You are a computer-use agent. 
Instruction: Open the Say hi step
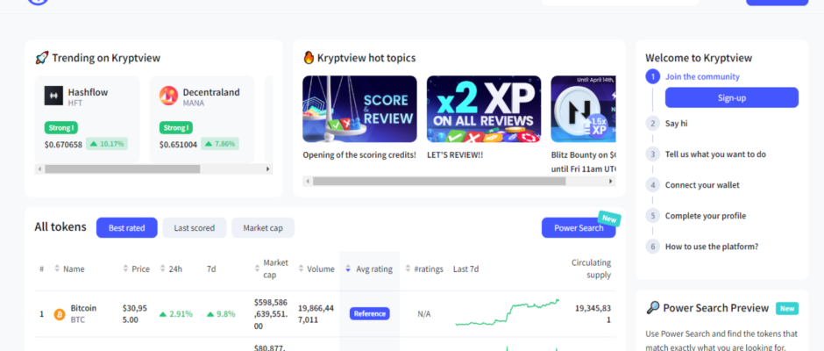click(x=677, y=124)
